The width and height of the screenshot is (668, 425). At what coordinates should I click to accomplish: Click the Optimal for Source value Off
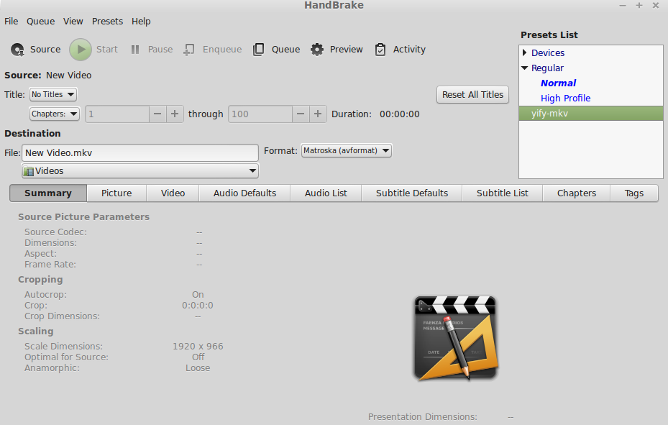click(198, 357)
